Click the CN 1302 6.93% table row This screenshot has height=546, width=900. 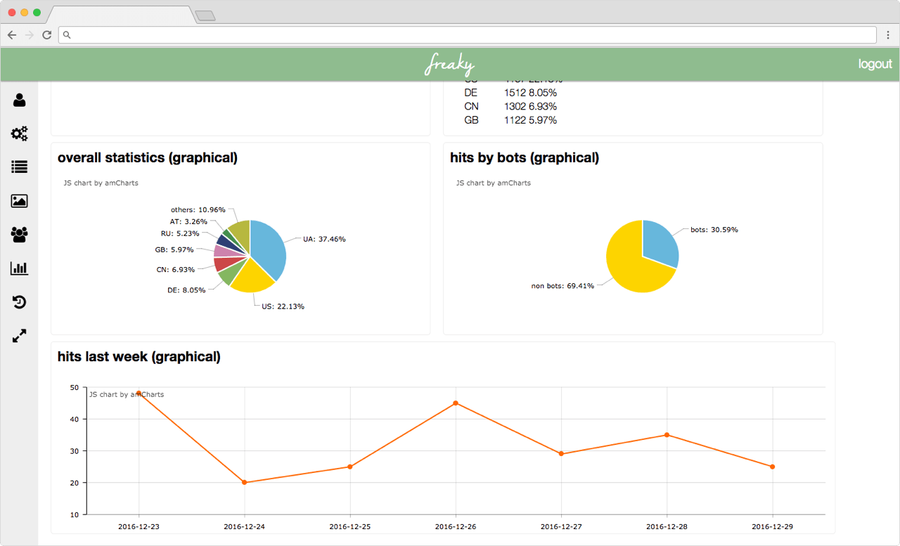(510, 106)
